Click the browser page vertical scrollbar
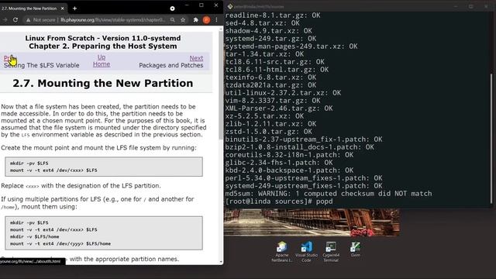Viewport: 496px width, 279px height. (221, 85)
